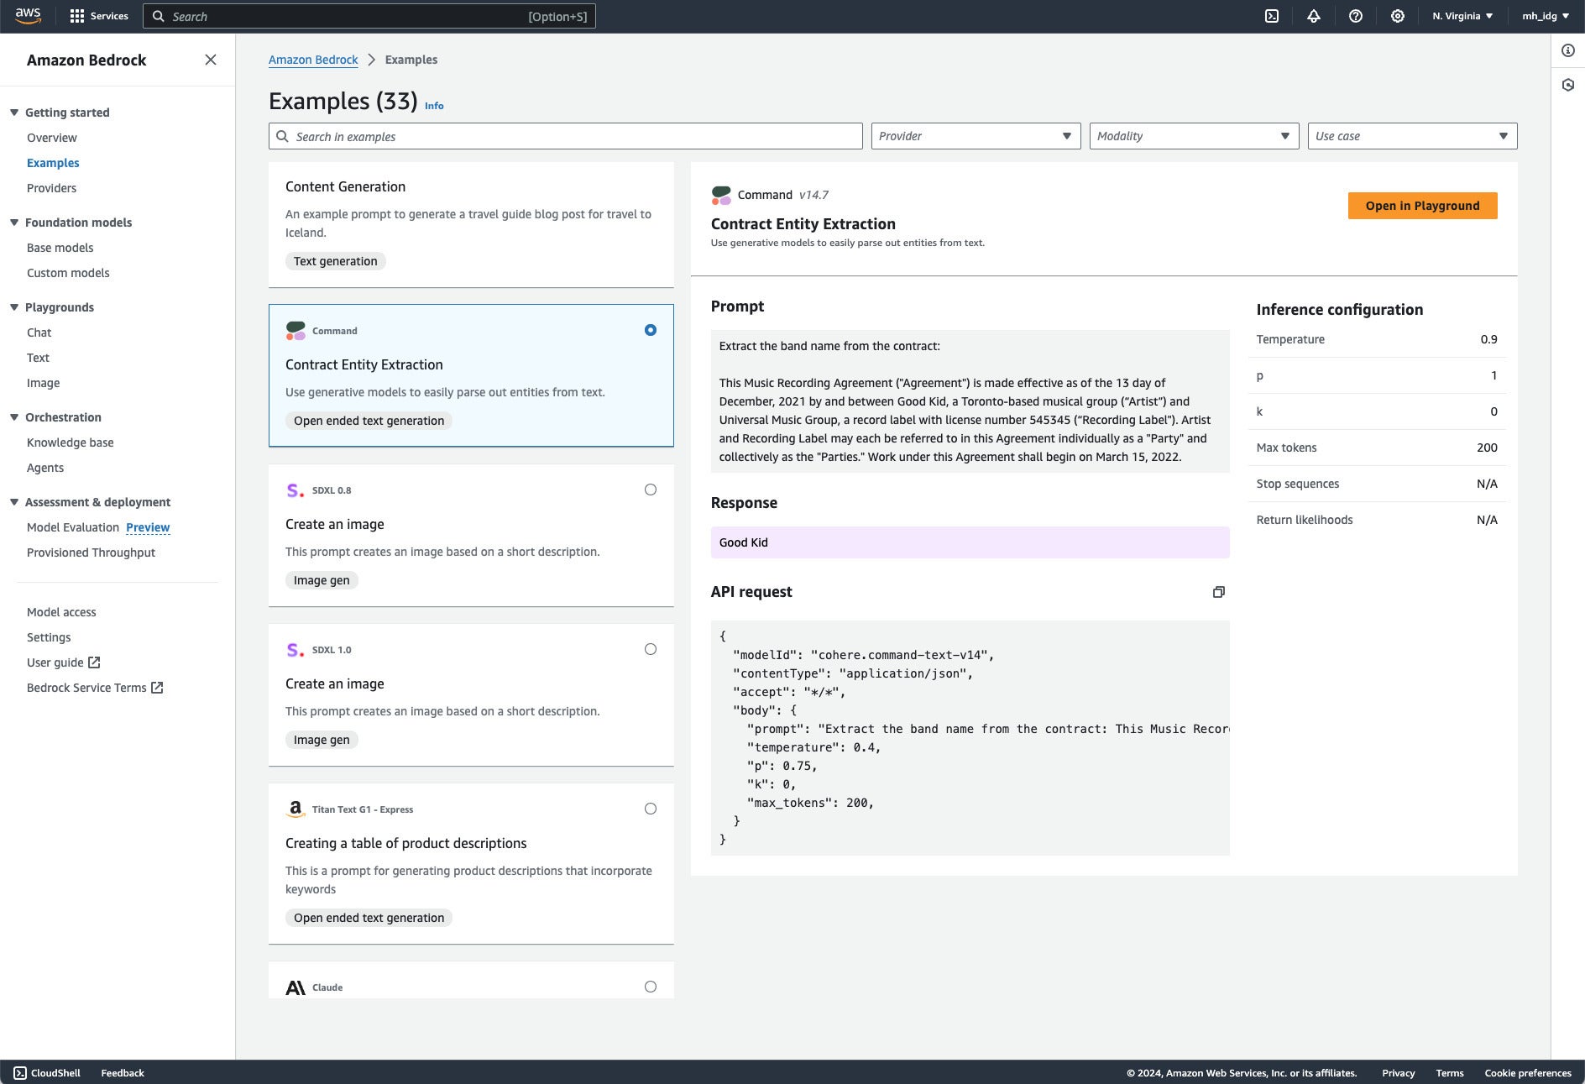Open the N. Virginia region selector
1585x1084 pixels.
[x=1462, y=16]
